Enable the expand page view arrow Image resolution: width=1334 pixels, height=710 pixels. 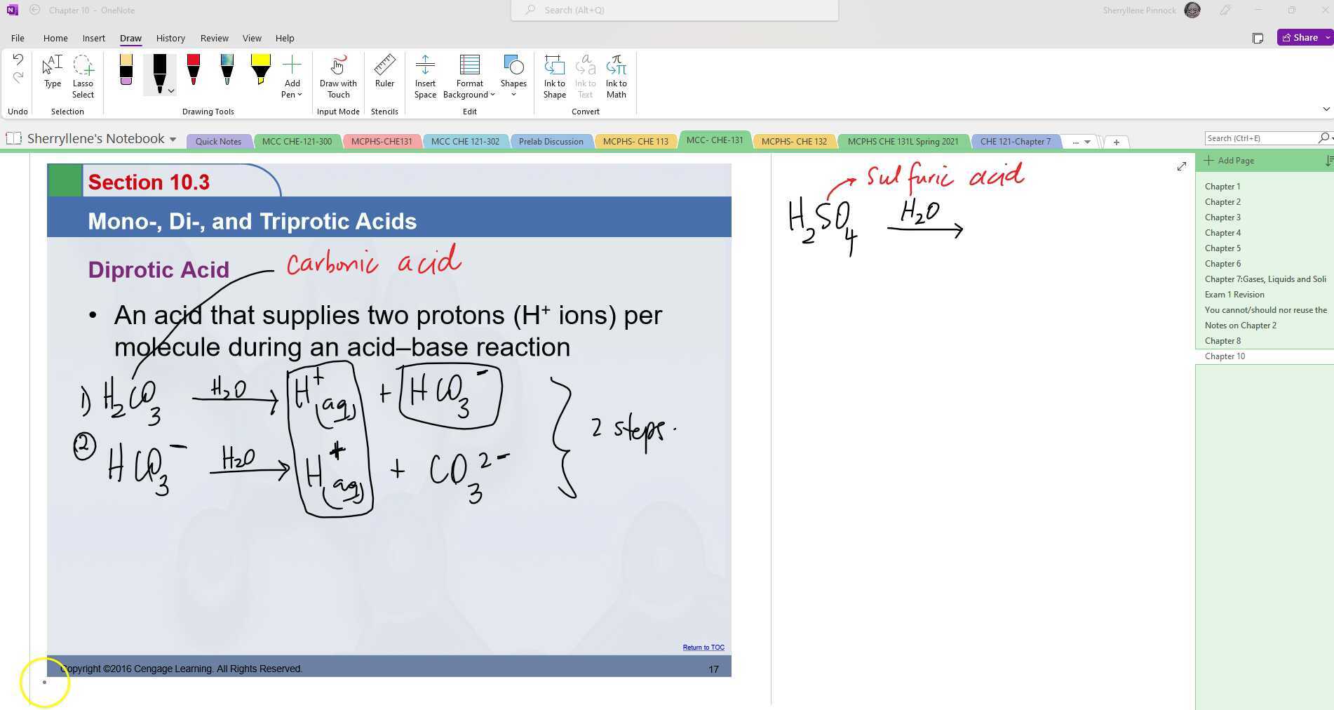pos(1181,167)
